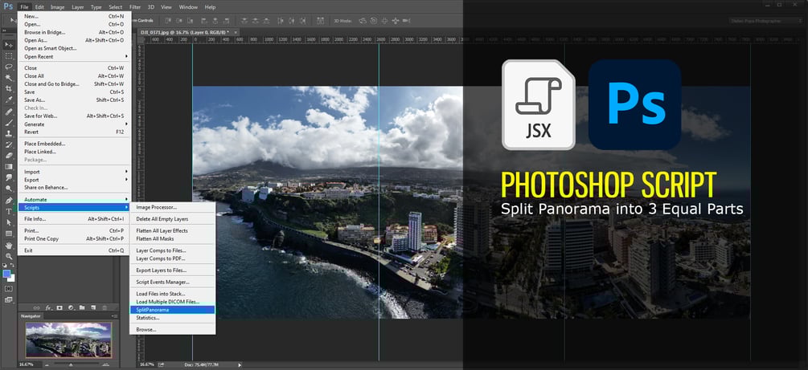Select the Clone Stamp tool
The image size is (808, 370).
point(9,133)
